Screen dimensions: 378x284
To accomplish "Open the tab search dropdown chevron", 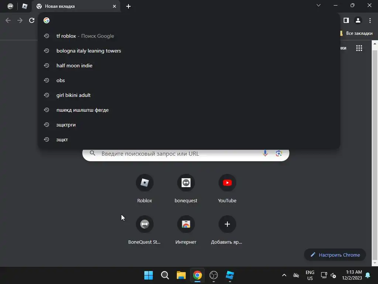I will (x=319, y=5).
